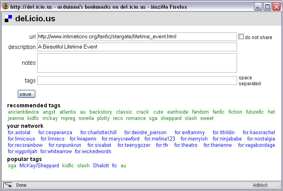283x191 pixels.
Task: Add the backstory tag
Action: pos(101,112)
